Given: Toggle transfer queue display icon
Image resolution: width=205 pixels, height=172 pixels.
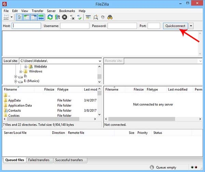Looking at the screenshot, I should (x=41, y=17).
